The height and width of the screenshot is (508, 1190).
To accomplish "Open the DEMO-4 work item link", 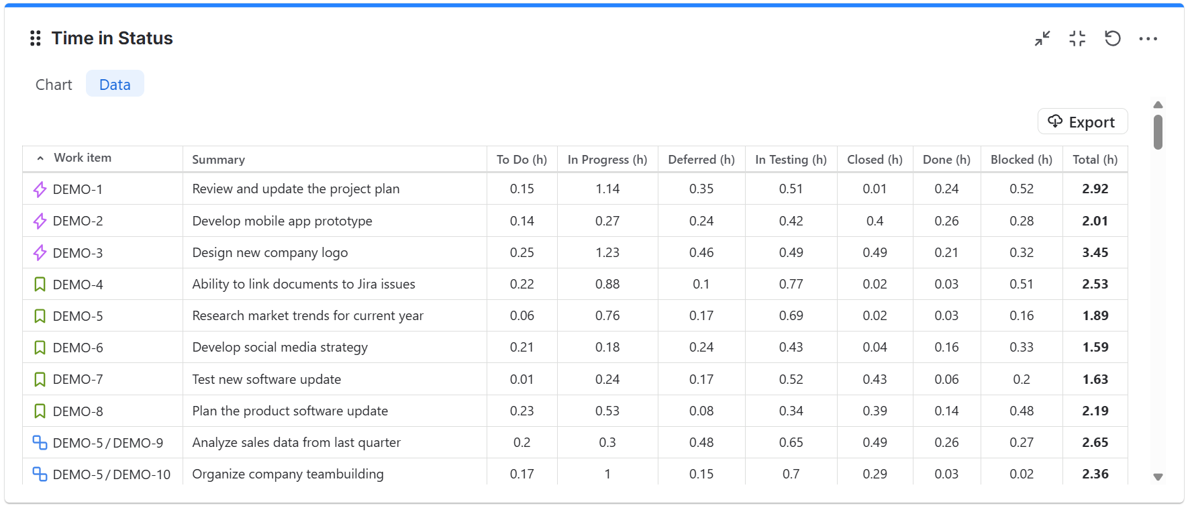I will click(78, 285).
